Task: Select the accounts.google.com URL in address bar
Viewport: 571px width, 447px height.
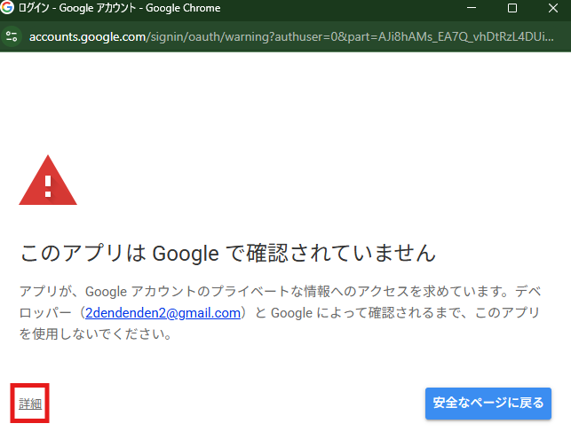Action: (x=291, y=36)
